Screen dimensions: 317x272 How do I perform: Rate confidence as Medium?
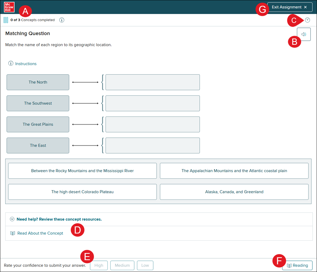122,265
